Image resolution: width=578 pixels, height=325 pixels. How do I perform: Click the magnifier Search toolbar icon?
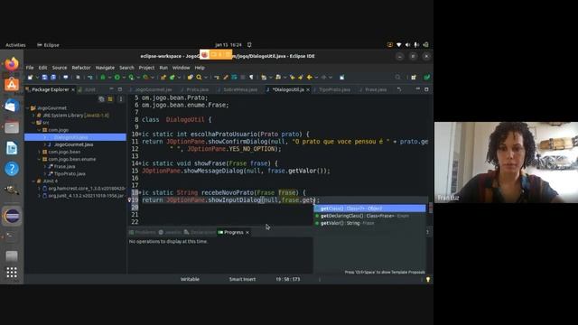tap(199, 78)
